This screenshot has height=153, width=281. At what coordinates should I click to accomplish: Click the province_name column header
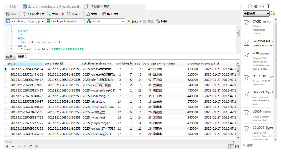pos(169,64)
